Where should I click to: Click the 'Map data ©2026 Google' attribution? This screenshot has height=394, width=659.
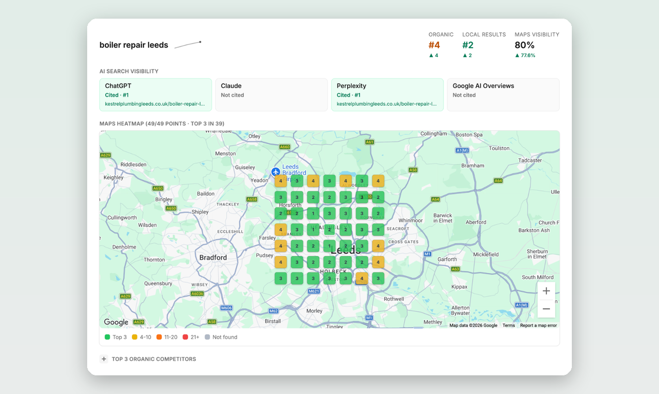click(x=473, y=326)
